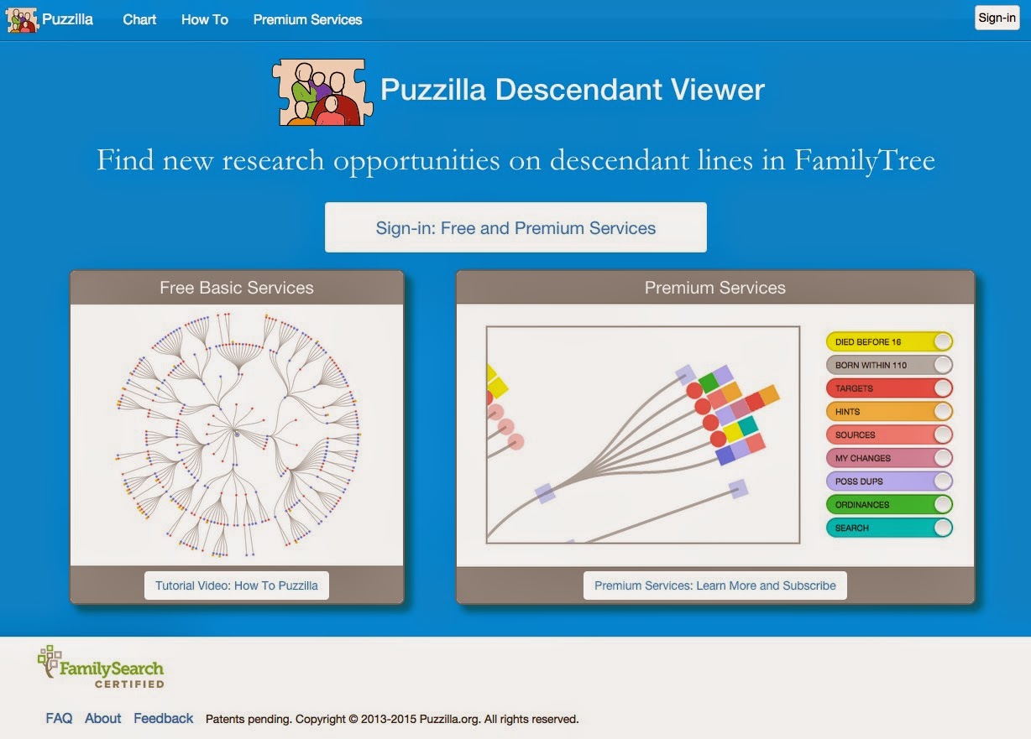1031x739 pixels.
Task: Click the FamilySearch Certified logo
Action: pyautogui.click(x=100, y=667)
